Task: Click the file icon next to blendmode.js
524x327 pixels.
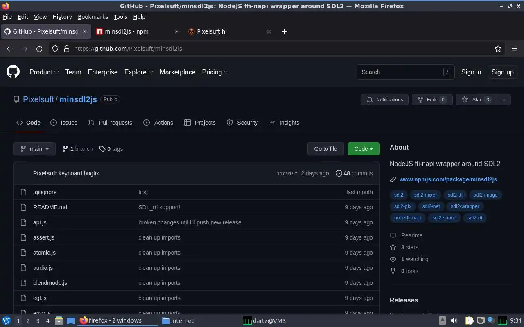Action: tap(23, 283)
